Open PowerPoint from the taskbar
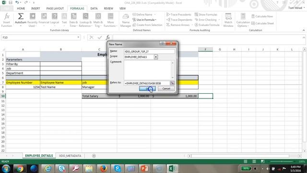 click(x=145, y=169)
